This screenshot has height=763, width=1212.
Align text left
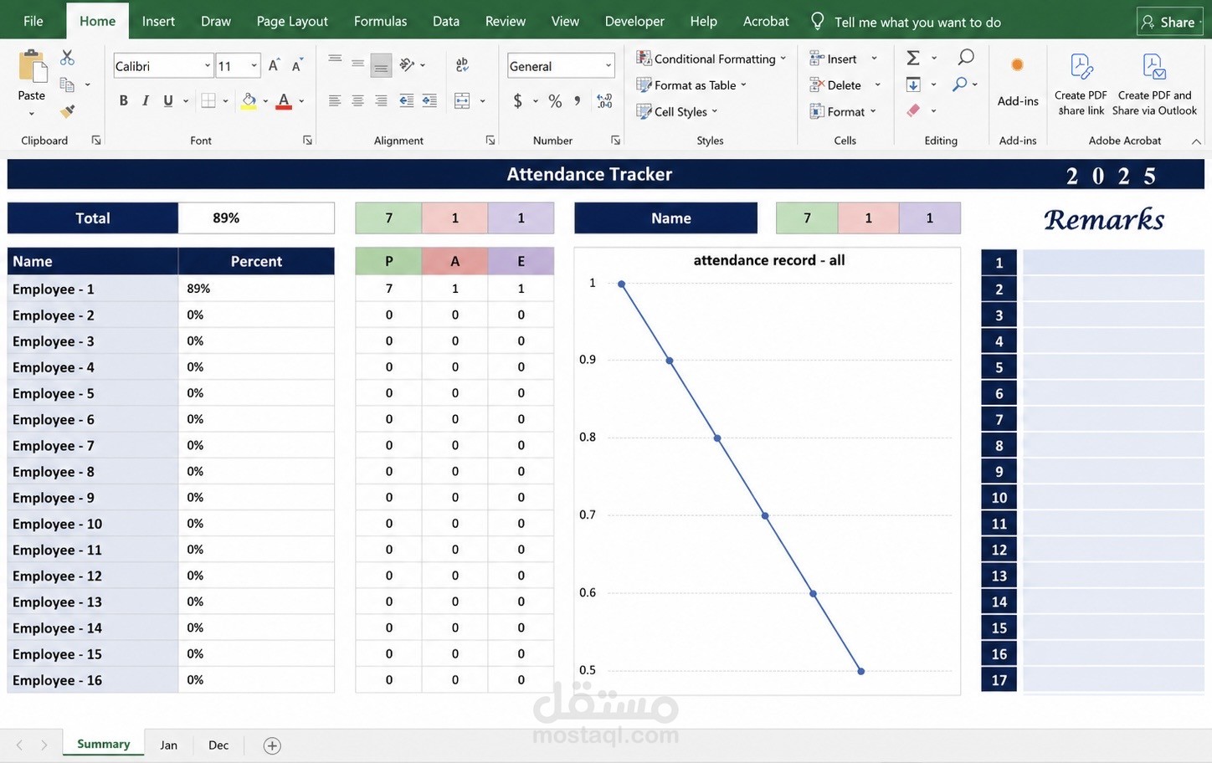pyautogui.click(x=335, y=101)
